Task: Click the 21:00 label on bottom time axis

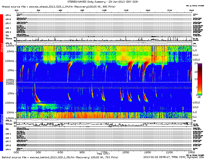Action: [x=169, y=152]
